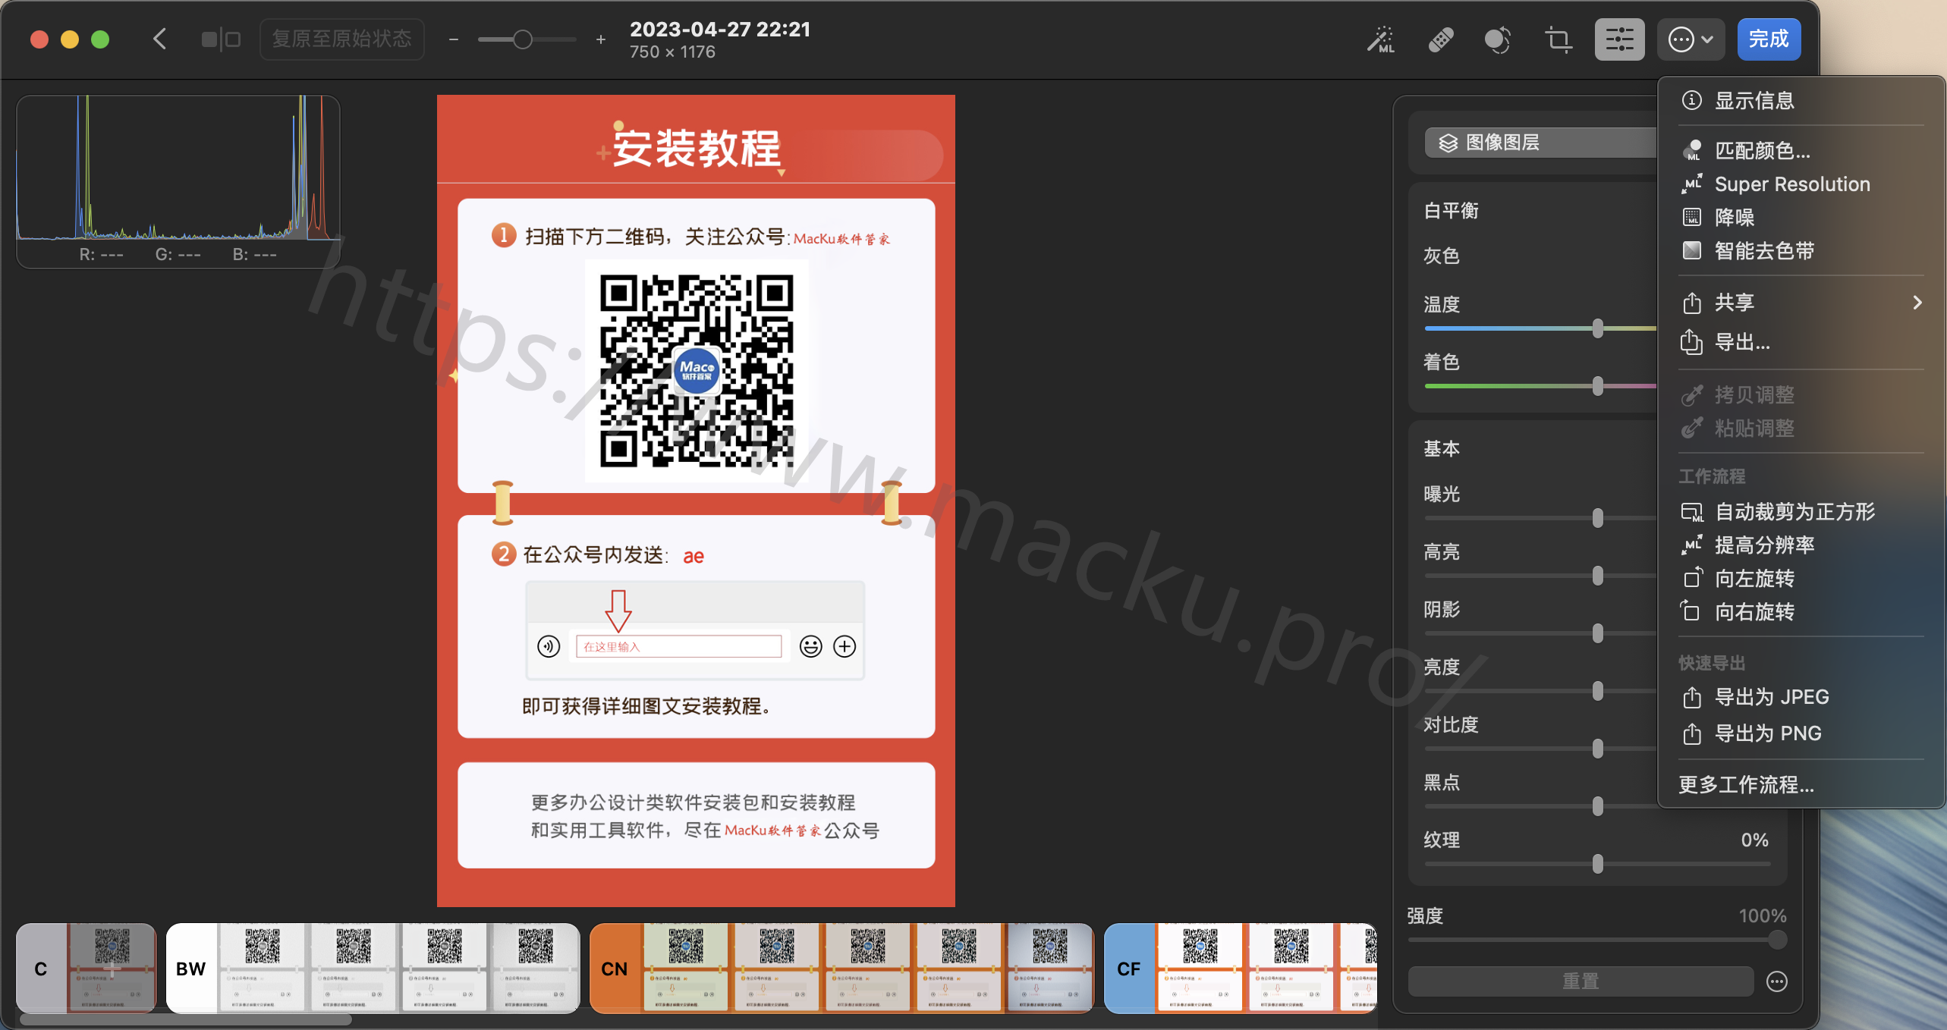Click the 向右旋转 rotate icon
1947x1030 pixels.
1691,611
